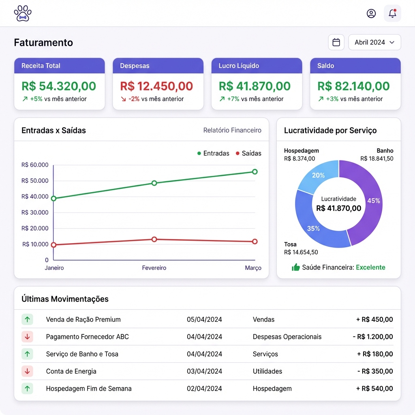Screen dimensions: 415x415
Task: Click the red arrow for Pagamento Fornecedor ABC
Action: click(x=27, y=336)
